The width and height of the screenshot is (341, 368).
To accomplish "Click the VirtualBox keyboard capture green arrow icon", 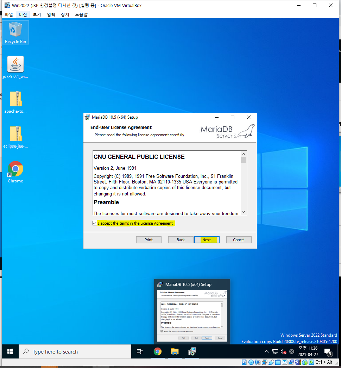I will pos(311,362).
